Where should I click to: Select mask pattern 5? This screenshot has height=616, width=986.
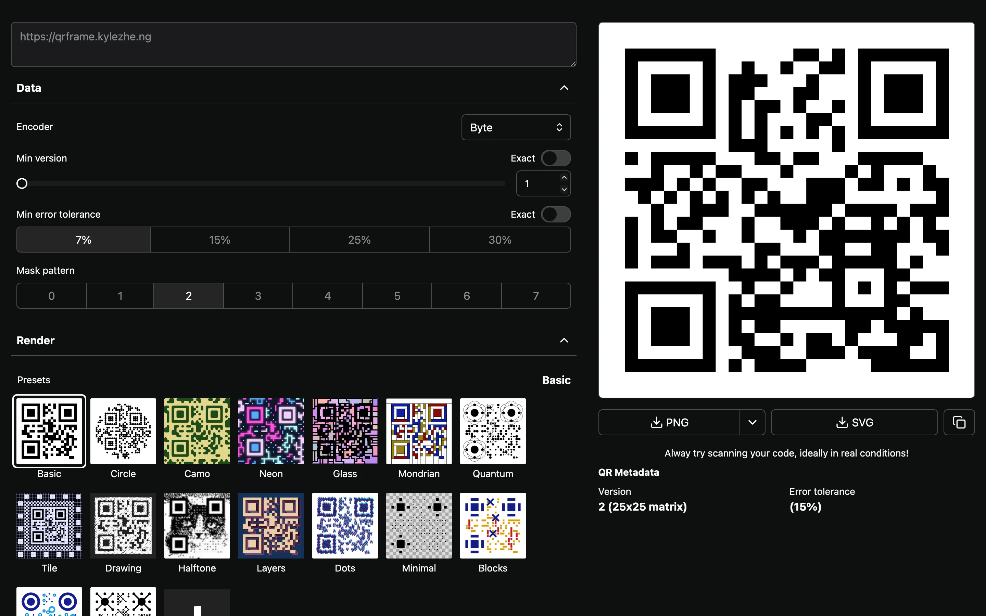point(397,296)
